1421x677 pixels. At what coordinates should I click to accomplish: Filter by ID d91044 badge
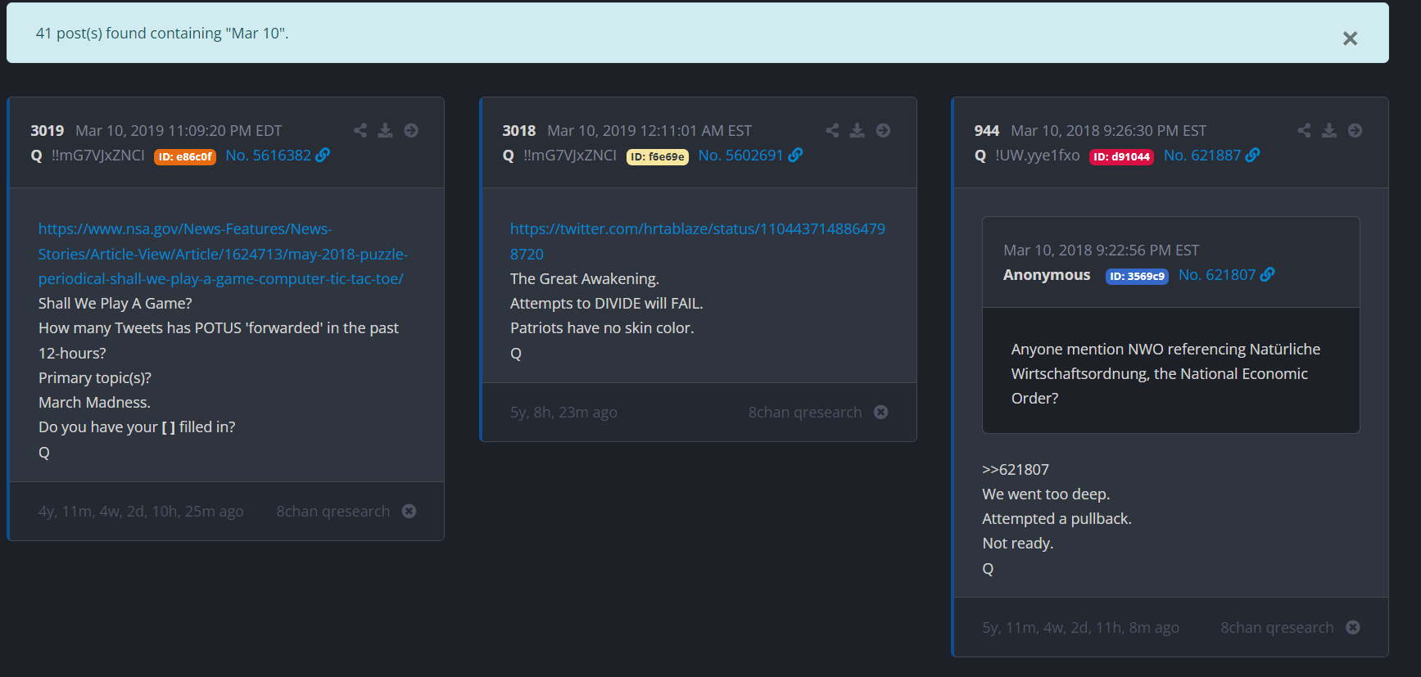coord(1121,156)
